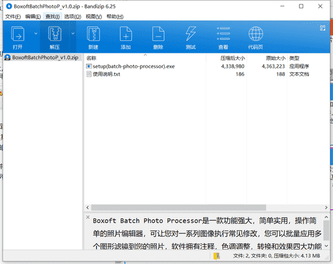
Task: Minimize the Bandizip window
Action: (282, 7)
